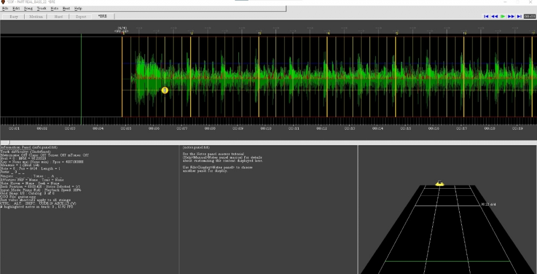The height and width of the screenshot is (274, 537).
Task: Open the Edit menu
Action: pos(17,9)
